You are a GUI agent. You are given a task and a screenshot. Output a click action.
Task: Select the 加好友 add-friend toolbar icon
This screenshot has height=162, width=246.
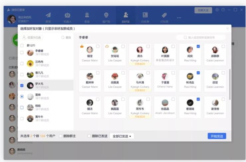(x=126, y=15)
